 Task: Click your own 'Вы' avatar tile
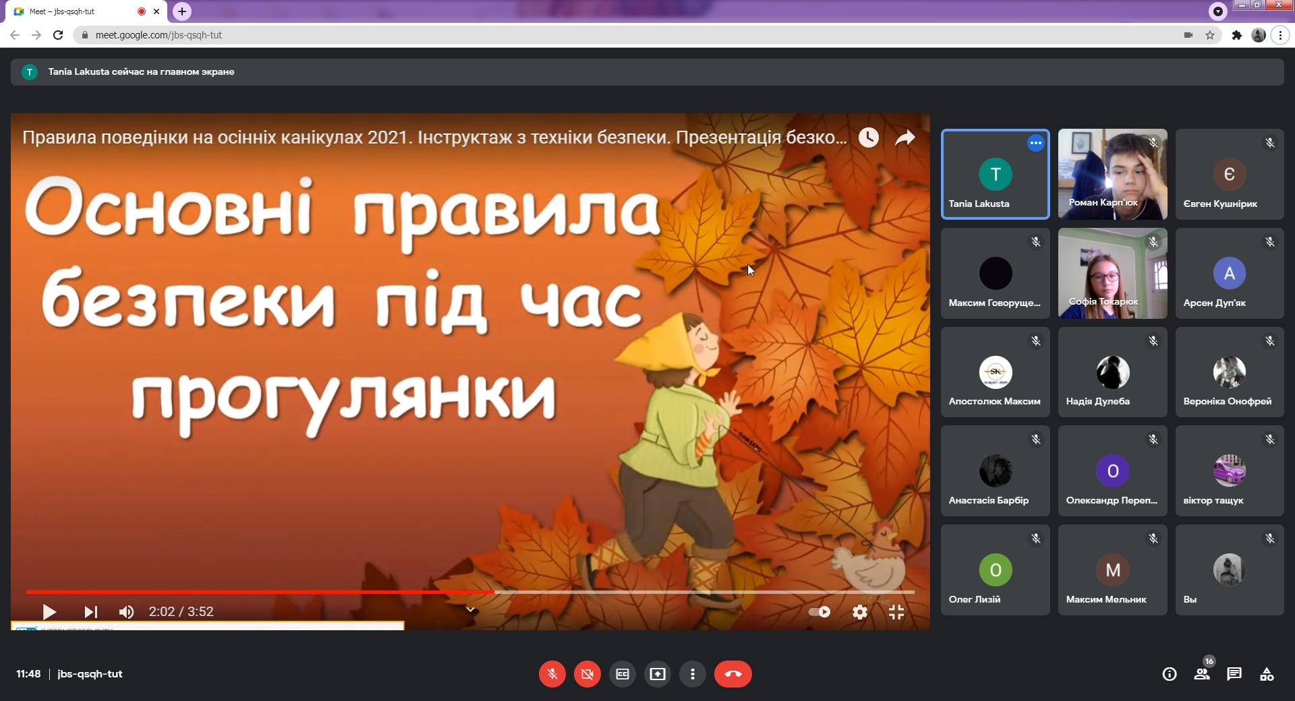pos(1229,570)
